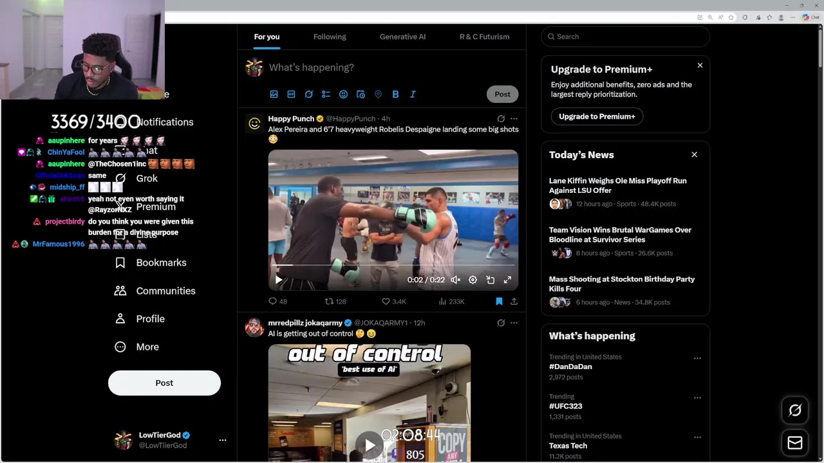Open more options on mrredpillz jokaqarmy post
The height and width of the screenshot is (463, 824).
[x=514, y=323]
